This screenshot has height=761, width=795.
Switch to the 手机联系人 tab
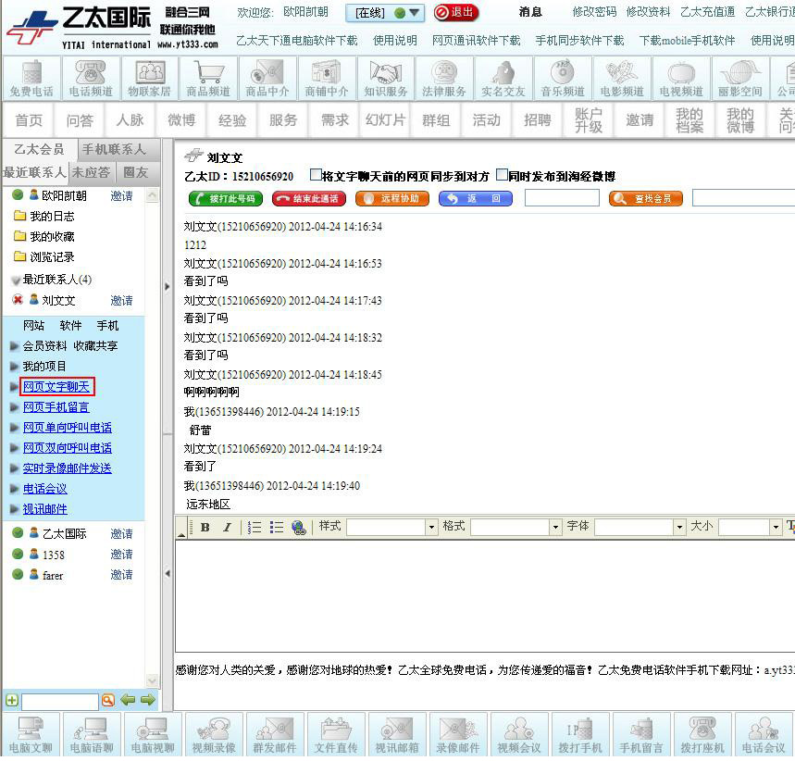pos(113,149)
